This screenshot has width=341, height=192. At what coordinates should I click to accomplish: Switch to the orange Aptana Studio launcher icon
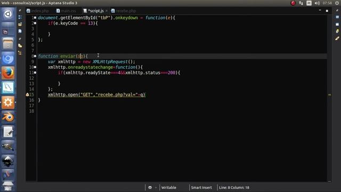point(8,102)
